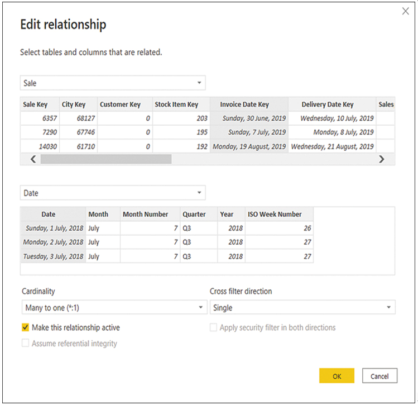Viewport: 418px width, 405px height.
Task: Click the cell Wednesday, 21 August, 2019
Action: pyautogui.click(x=332, y=146)
